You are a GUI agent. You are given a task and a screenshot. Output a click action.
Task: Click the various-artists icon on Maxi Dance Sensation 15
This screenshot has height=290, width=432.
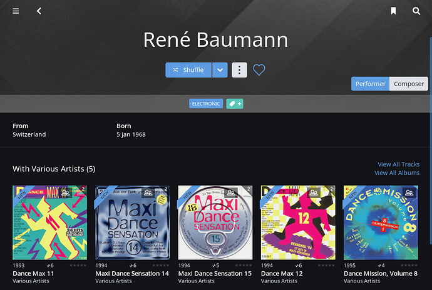point(231,192)
